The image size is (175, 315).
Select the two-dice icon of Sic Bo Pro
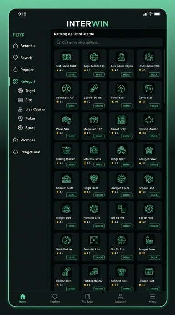121,208
